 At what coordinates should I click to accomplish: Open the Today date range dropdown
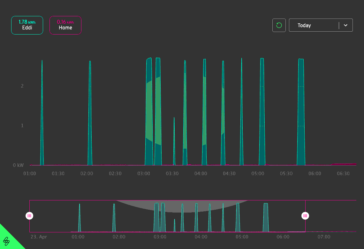pos(314,25)
